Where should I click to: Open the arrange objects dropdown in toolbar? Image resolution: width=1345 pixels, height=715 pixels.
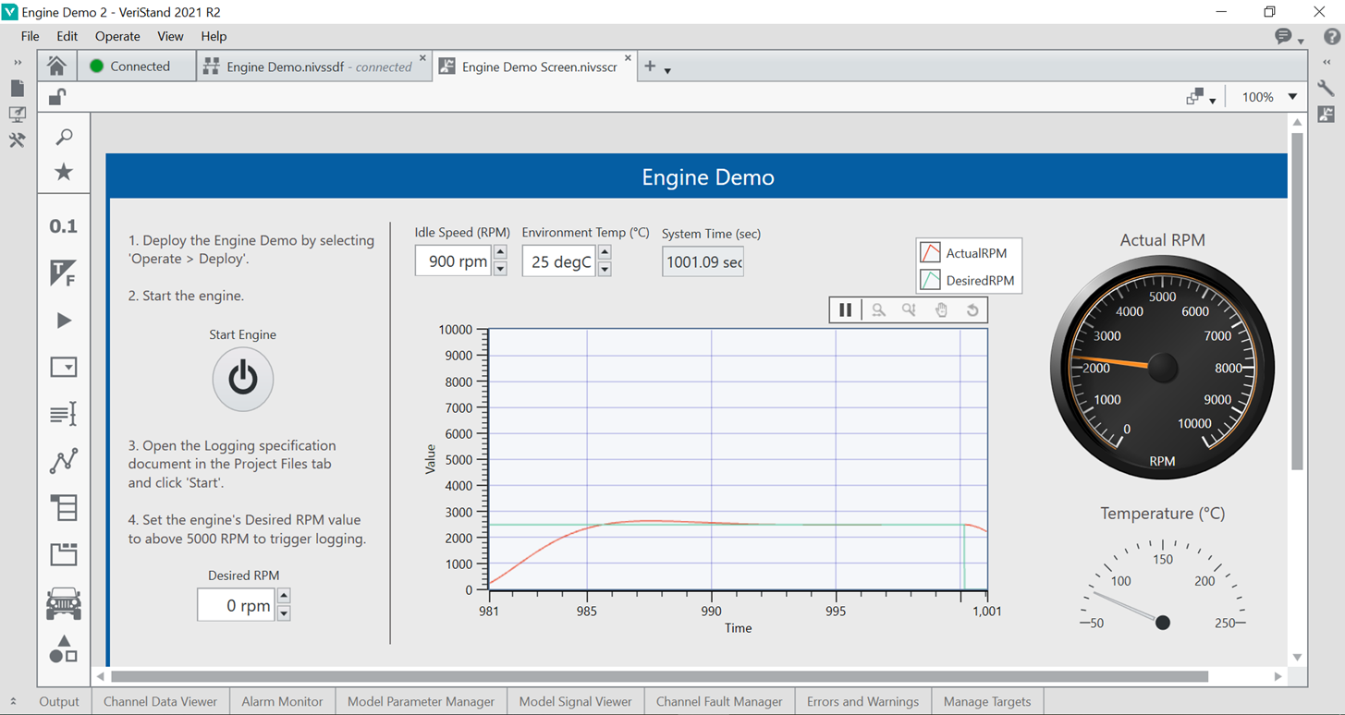[1200, 97]
